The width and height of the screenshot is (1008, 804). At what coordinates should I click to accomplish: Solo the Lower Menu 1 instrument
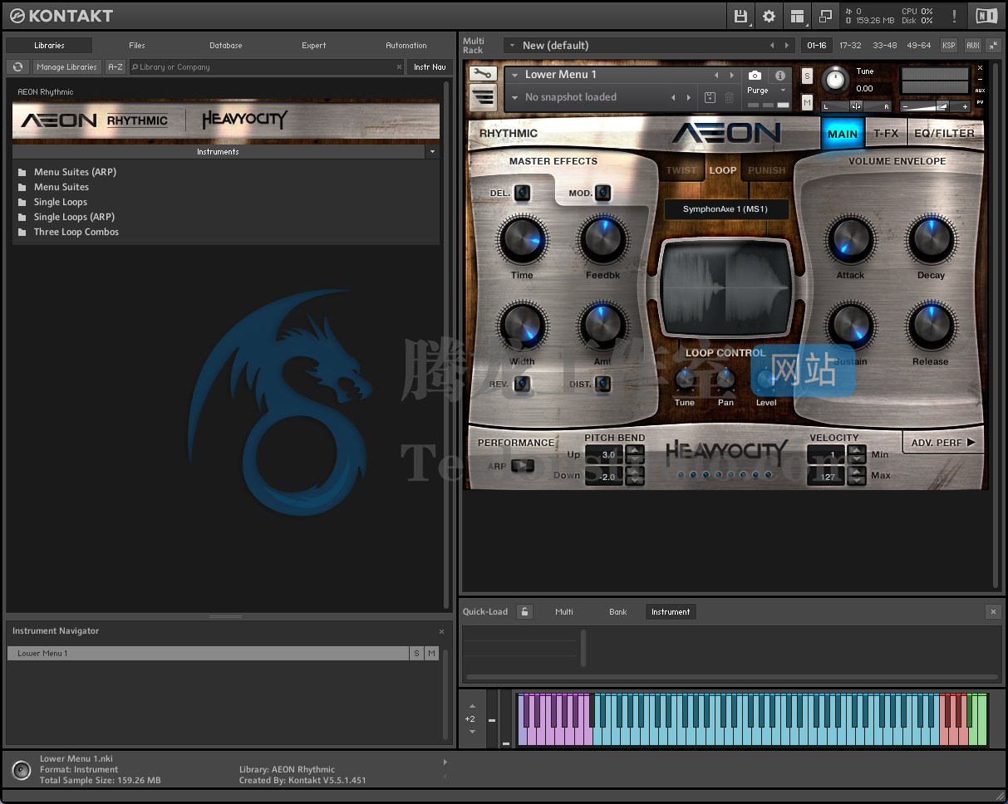click(x=807, y=75)
